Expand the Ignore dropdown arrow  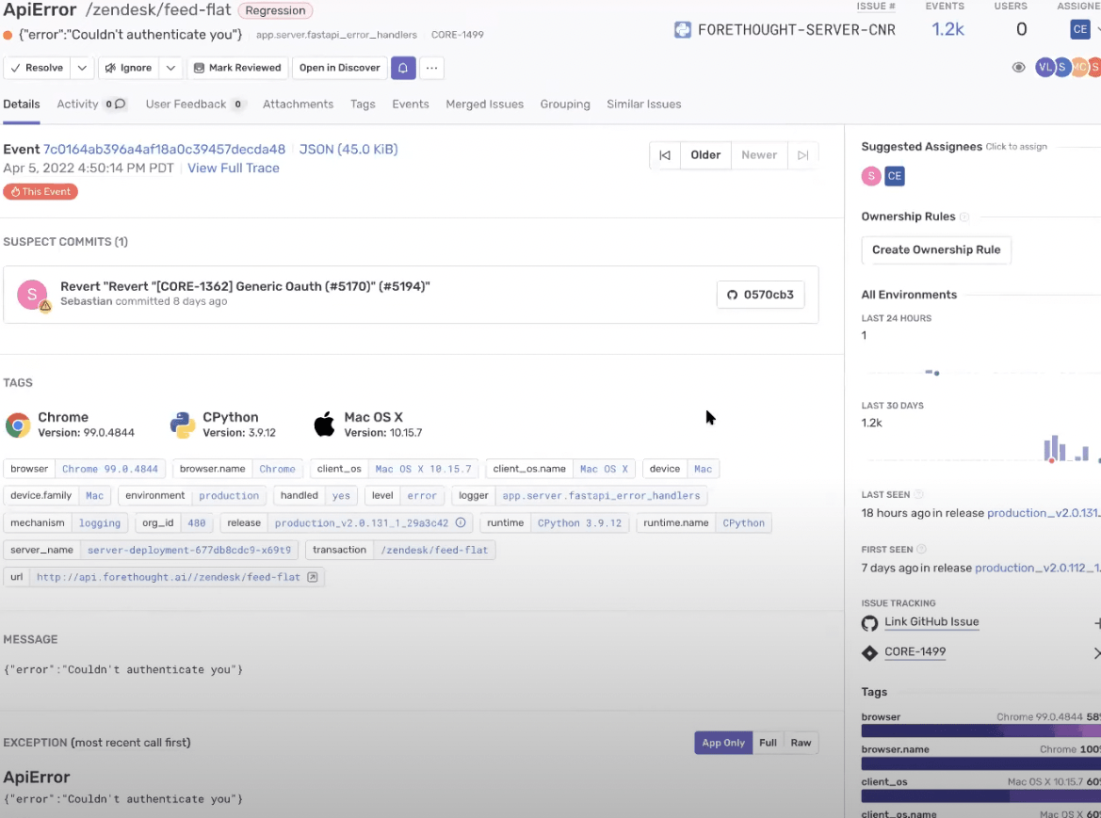pyautogui.click(x=170, y=68)
